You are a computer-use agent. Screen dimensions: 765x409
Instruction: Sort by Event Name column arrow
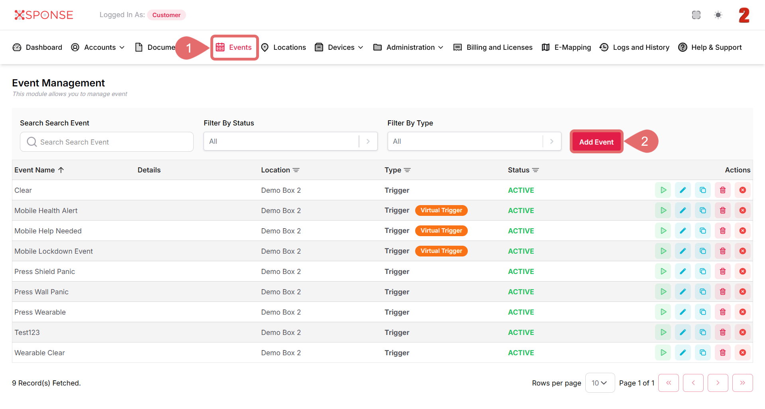point(61,170)
